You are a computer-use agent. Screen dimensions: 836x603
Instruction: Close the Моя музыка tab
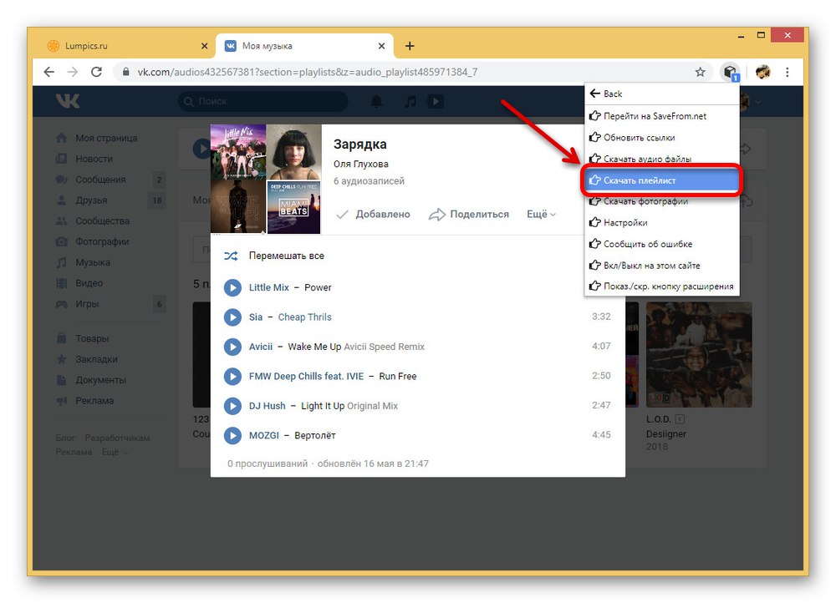click(381, 46)
